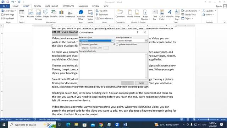Image resolution: width=227 pixels, height=128 pixels.
Task: Click the Hyperlink command
Action: pos(102,11)
